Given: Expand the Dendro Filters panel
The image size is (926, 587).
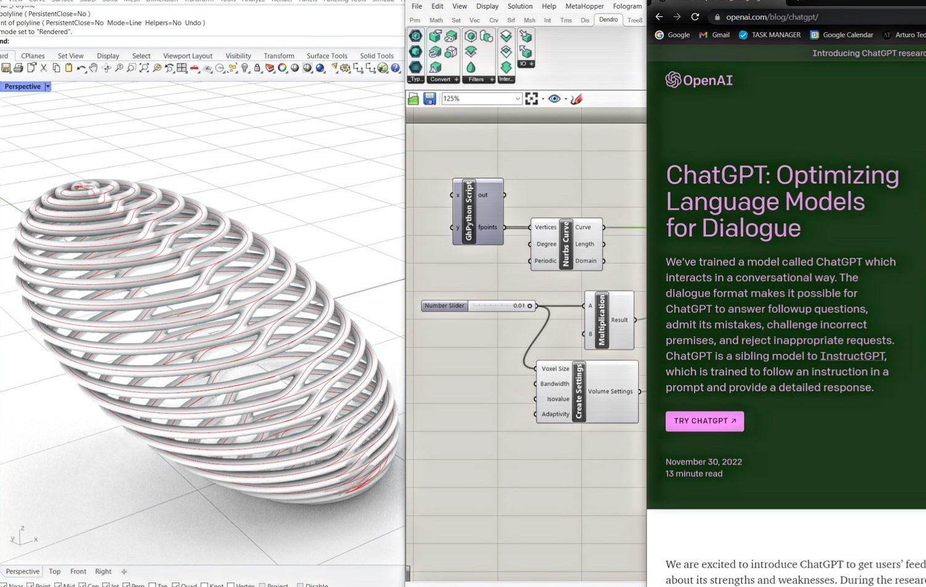Looking at the screenshot, I should pos(491,80).
